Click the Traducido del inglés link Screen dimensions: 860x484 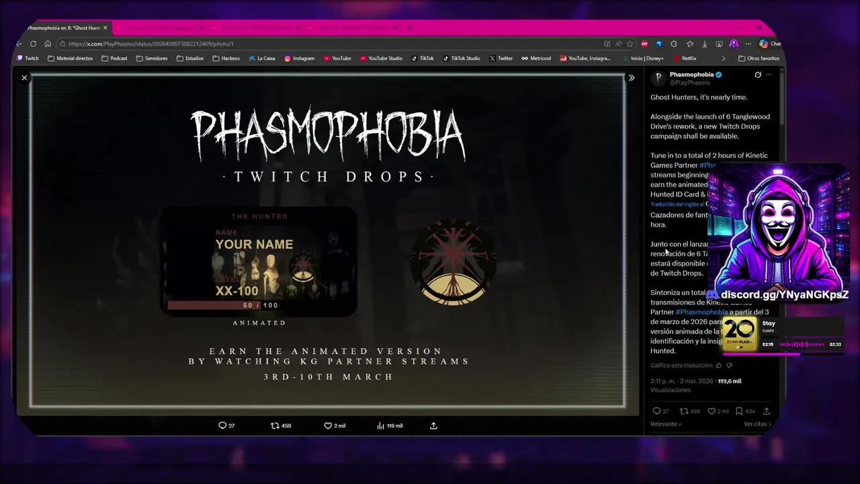[x=677, y=204]
